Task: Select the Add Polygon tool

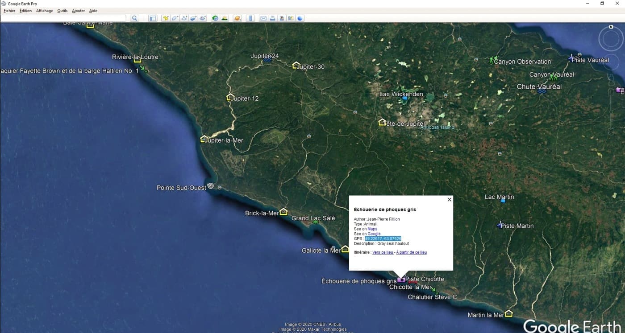Action: click(x=175, y=18)
